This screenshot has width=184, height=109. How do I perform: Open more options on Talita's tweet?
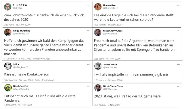pyautogui.click(x=88, y=64)
